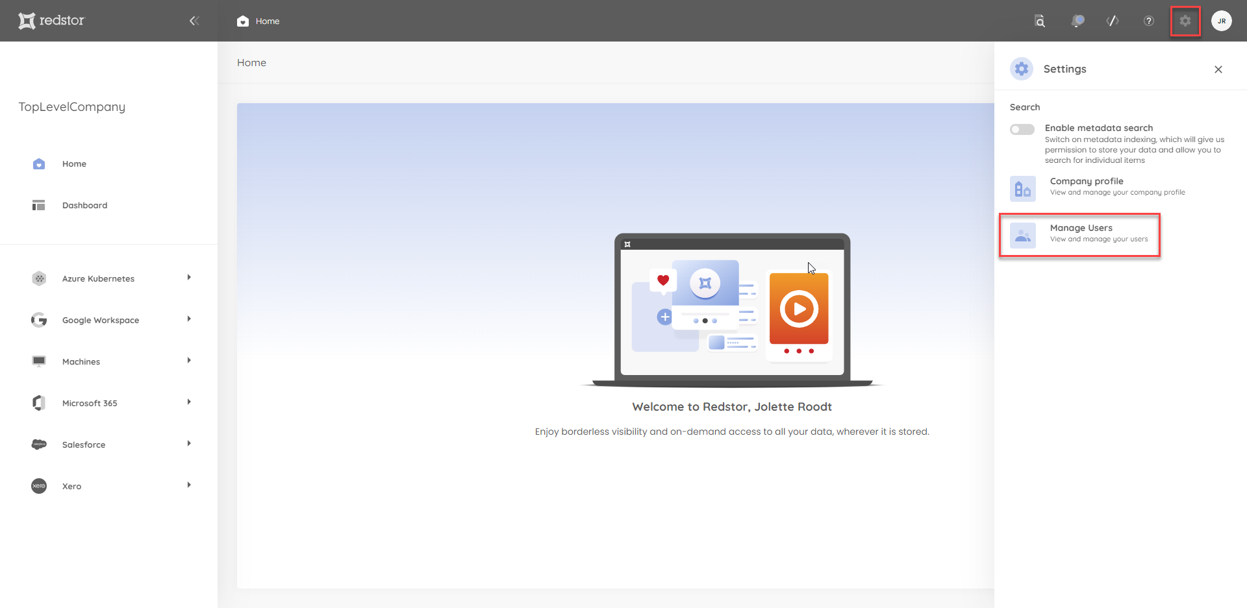1247x608 pixels.
Task: Select Xero in sidebar
Action: tap(71, 487)
